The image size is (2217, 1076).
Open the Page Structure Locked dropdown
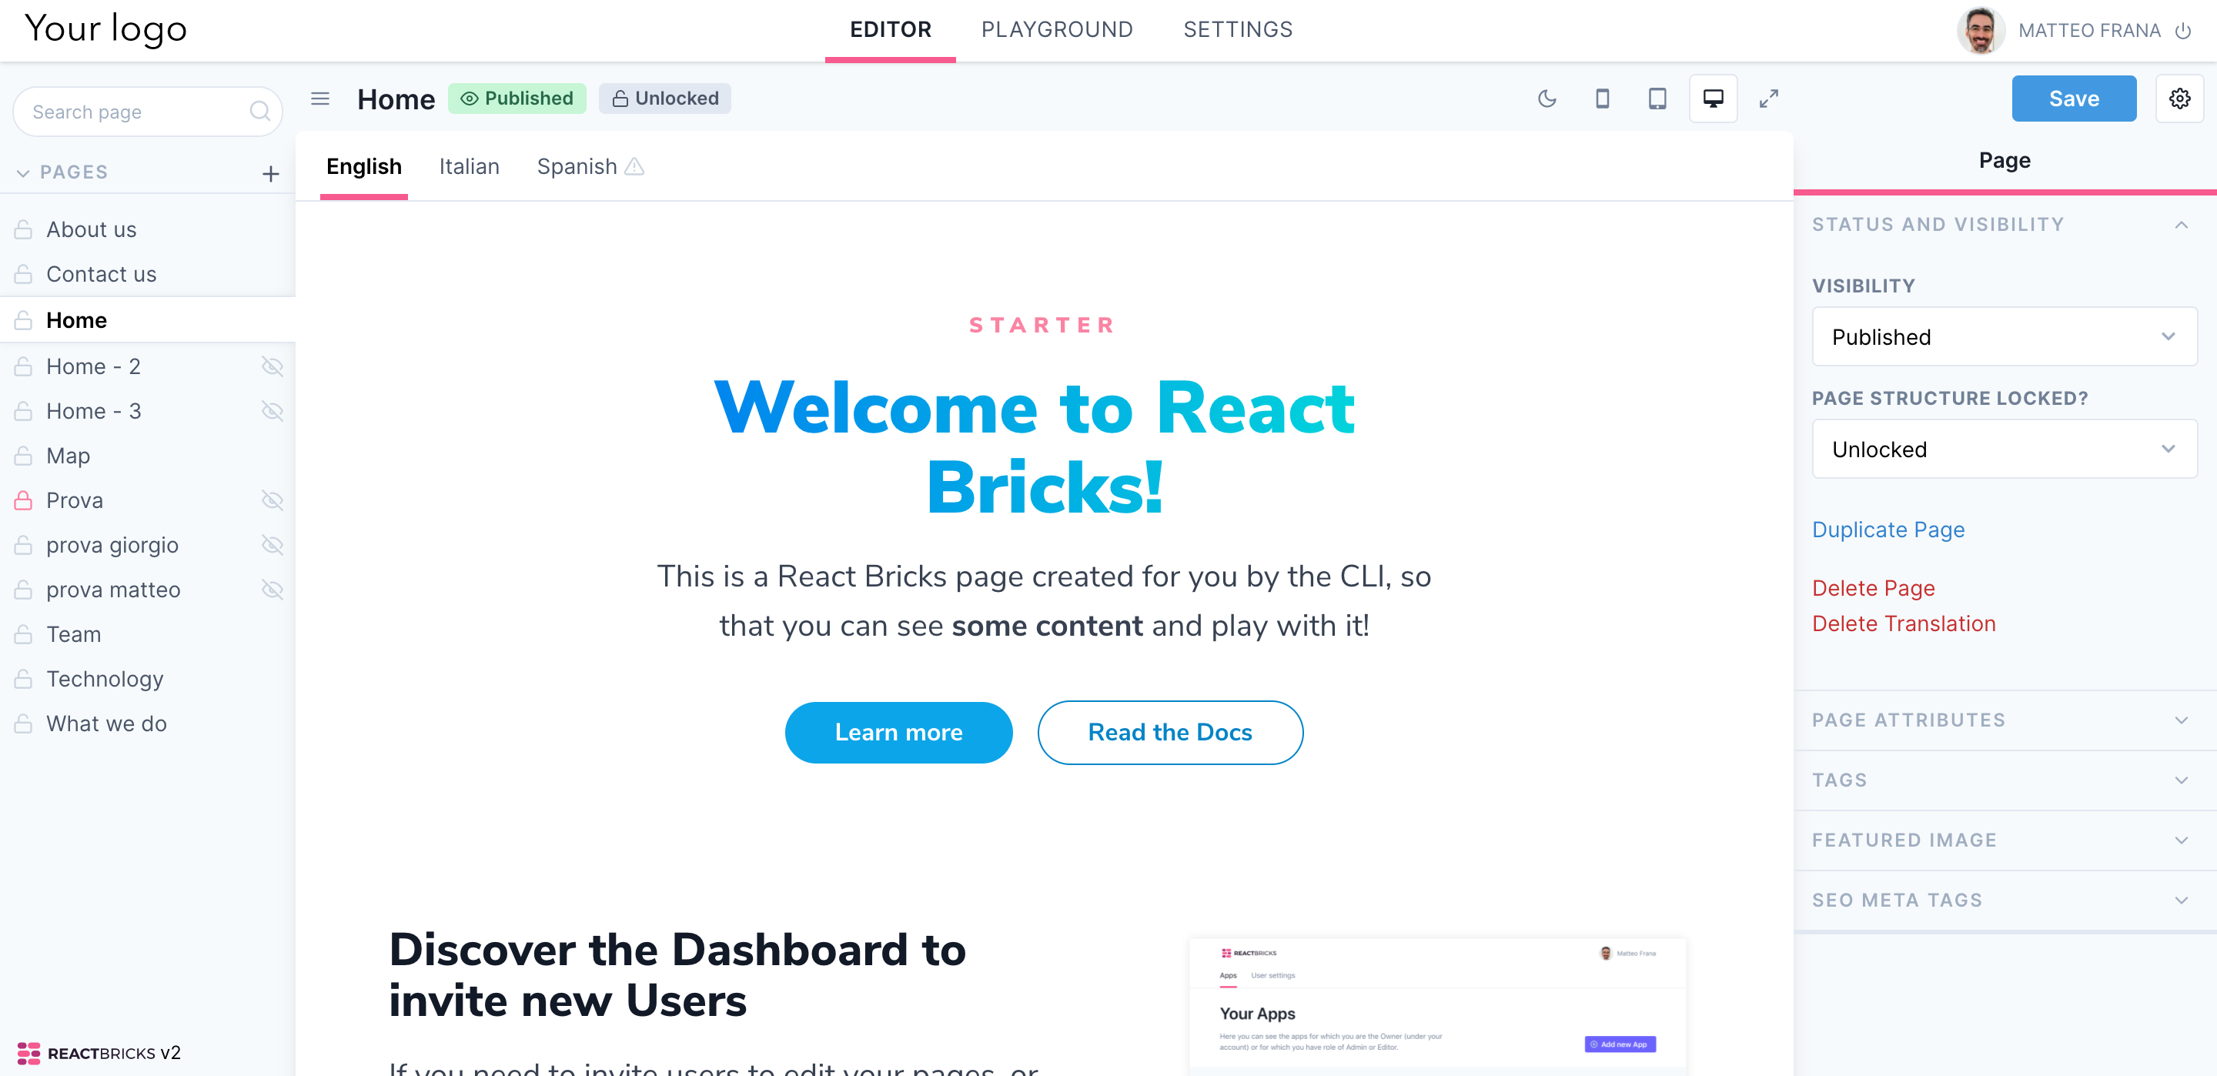[x=2004, y=449]
